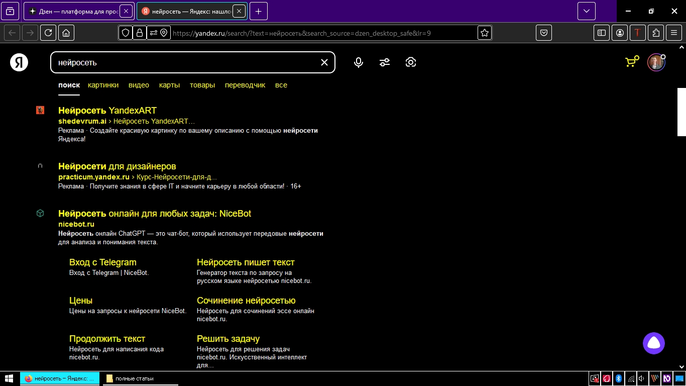Open Сочинение нейросетью sitelink

(x=246, y=301)
